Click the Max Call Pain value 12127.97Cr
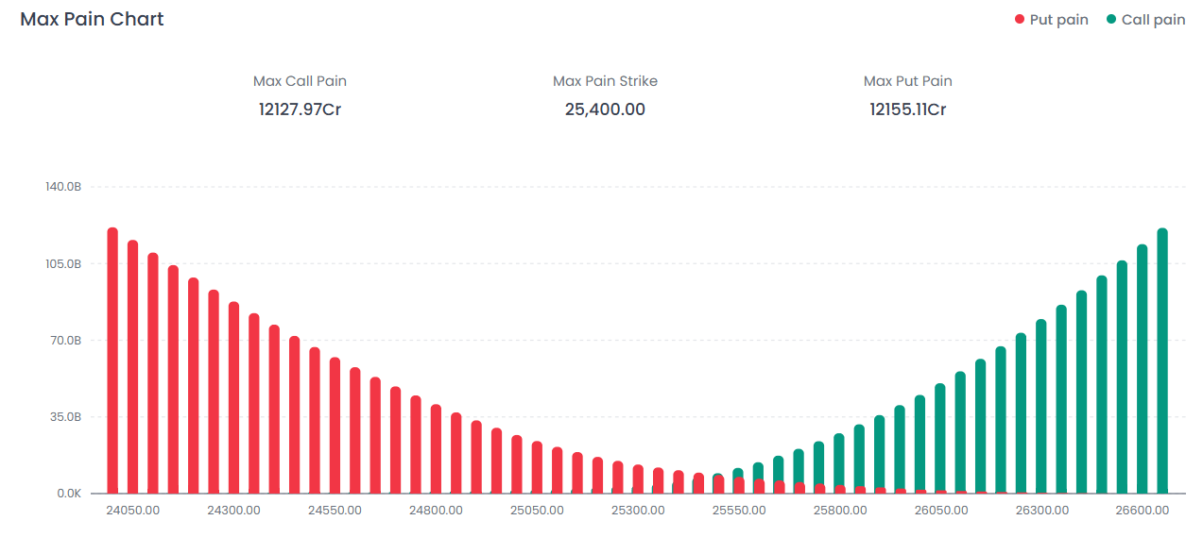Image resolution: width=1203 pixels, height=554 pixels. point(300,109)
